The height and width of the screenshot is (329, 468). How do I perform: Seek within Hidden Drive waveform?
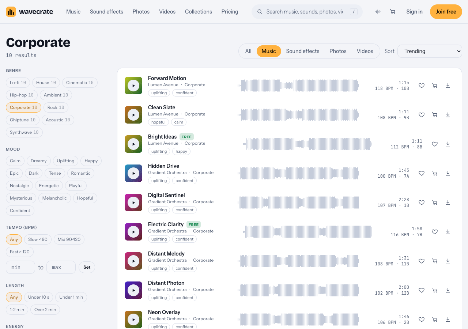(298, 173)
